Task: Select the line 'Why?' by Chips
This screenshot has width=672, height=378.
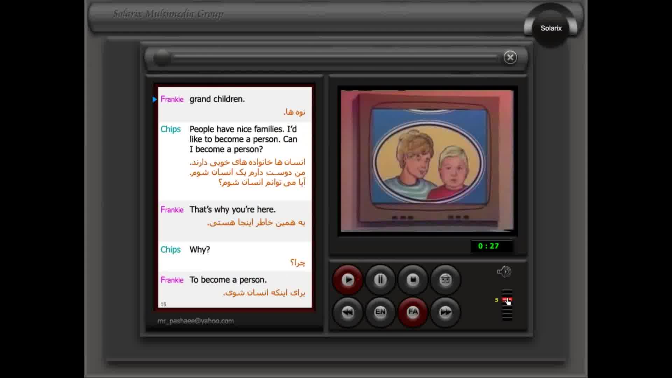Action: 199,250
